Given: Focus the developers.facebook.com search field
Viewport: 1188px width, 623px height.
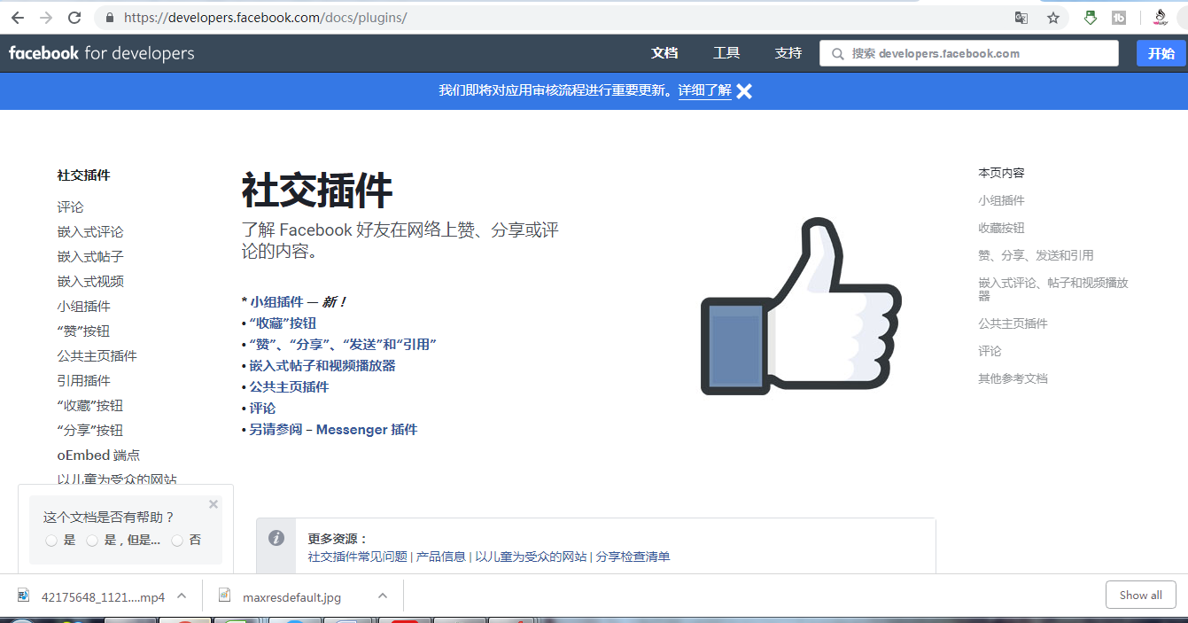Looking at the screenshot, I should coord(969,53).
